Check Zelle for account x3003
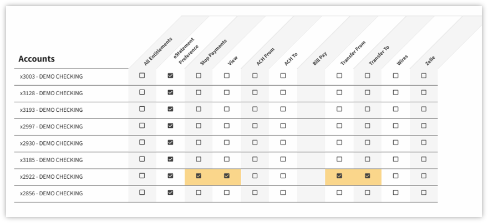 click(424, 75)
